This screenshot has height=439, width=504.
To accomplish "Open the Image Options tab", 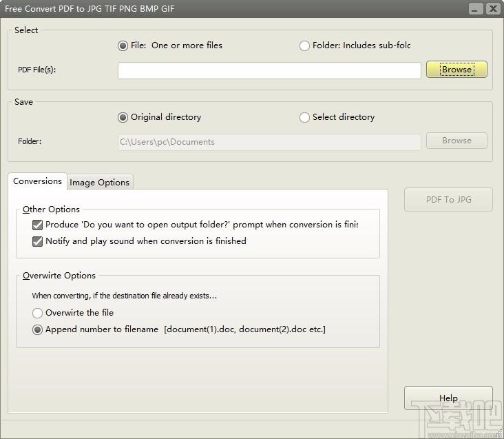I will coord(99,183).
